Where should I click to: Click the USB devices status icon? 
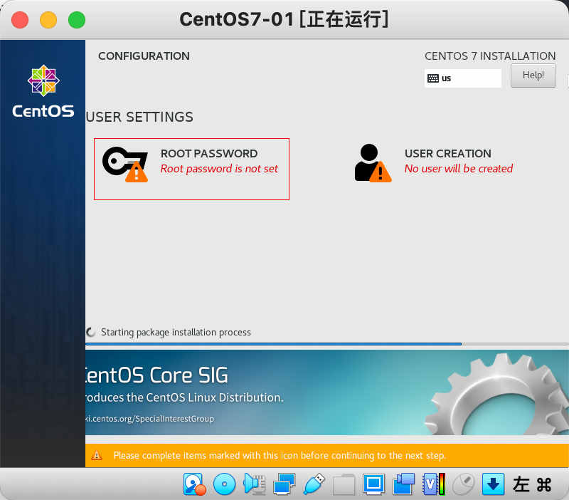(x=314, y=484)
